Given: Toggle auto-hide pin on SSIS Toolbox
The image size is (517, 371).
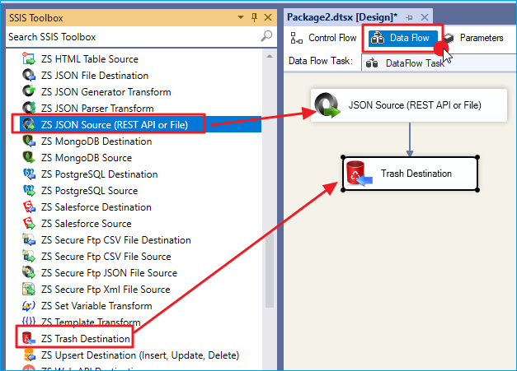Looking at the screenshot, I should click(x=253, y=17).
